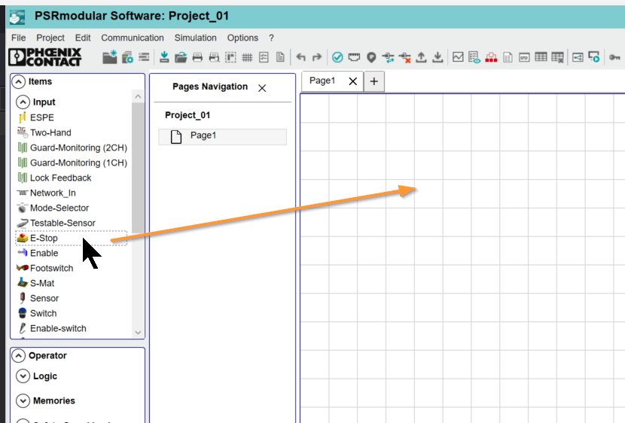625x423 pixels.
Task: Click the table grid toolbar icon
Action: point(541,57)
